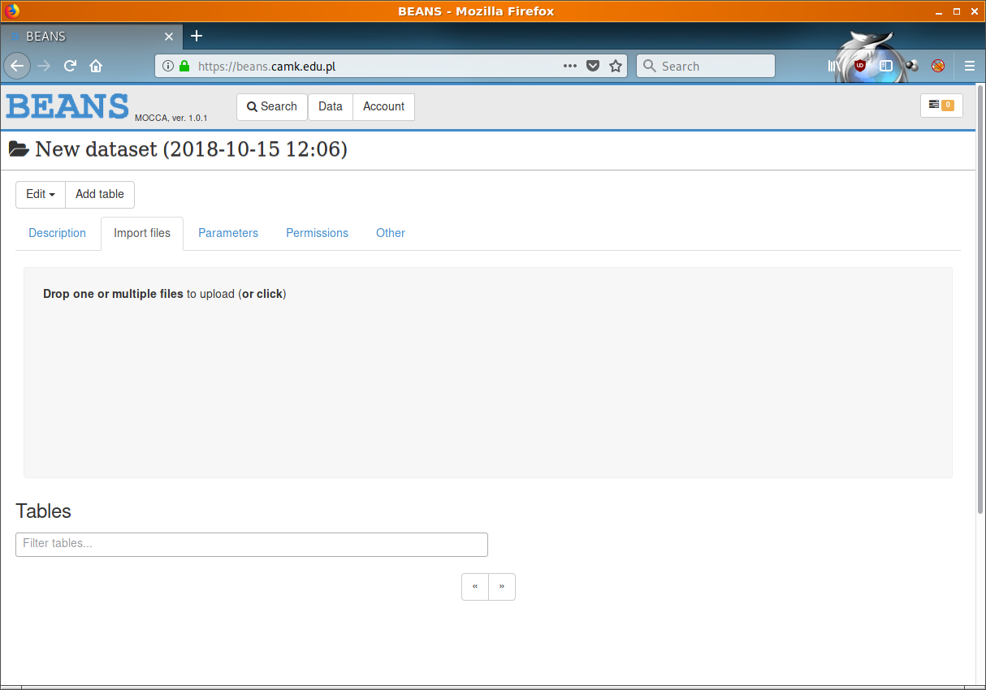Save page to Pocket
The image size is (986, 690).
click(x=593, y=66)
